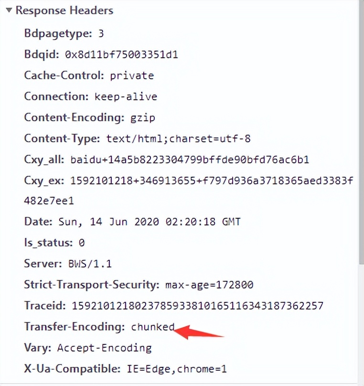Click the Bdqid header value
This screenshot has width=364, height=386.
121,54
